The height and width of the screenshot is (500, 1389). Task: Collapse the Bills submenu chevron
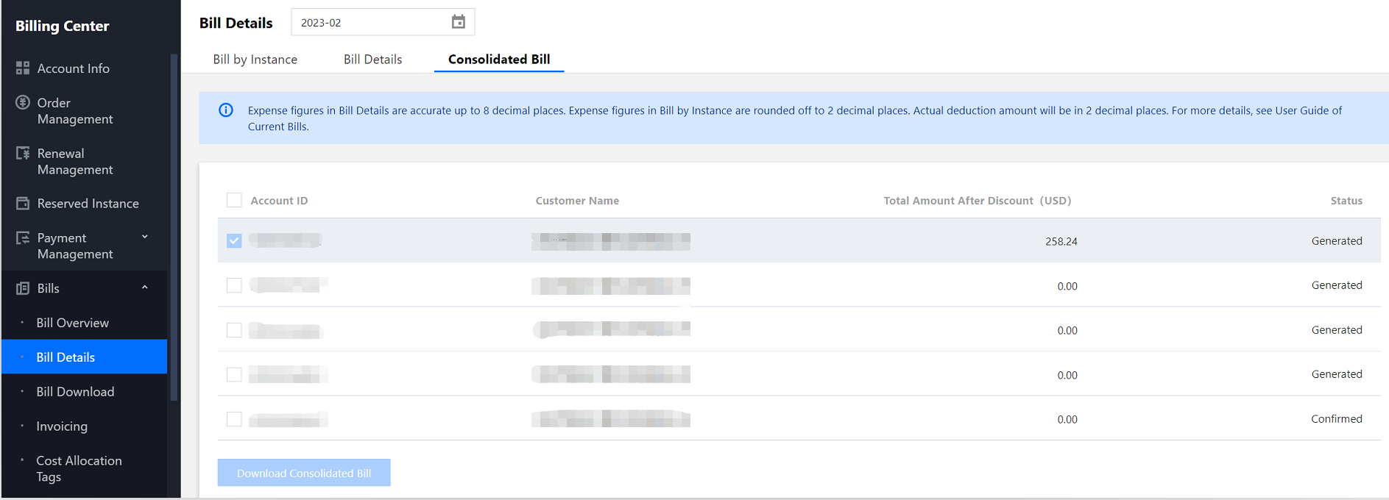click(x=145, y=287)
